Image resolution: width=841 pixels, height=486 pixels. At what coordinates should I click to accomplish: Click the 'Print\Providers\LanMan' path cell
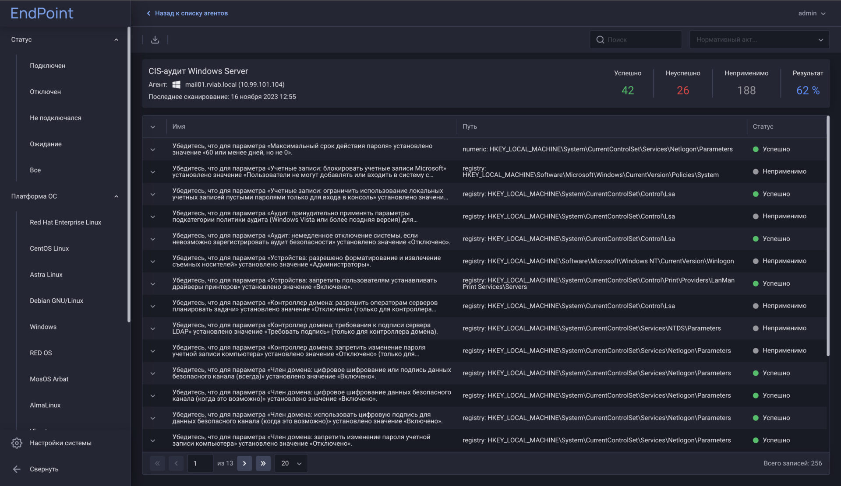click(x=598, y=284)
